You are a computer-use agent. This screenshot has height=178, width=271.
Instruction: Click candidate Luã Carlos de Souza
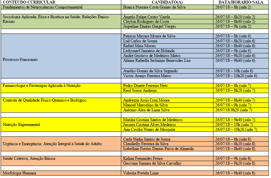[167, 41]
